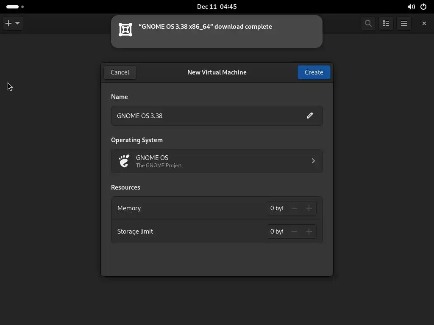Screen dimensions: 434x325
Task: Open the hamburger main menu
Action: coord(404,23)
